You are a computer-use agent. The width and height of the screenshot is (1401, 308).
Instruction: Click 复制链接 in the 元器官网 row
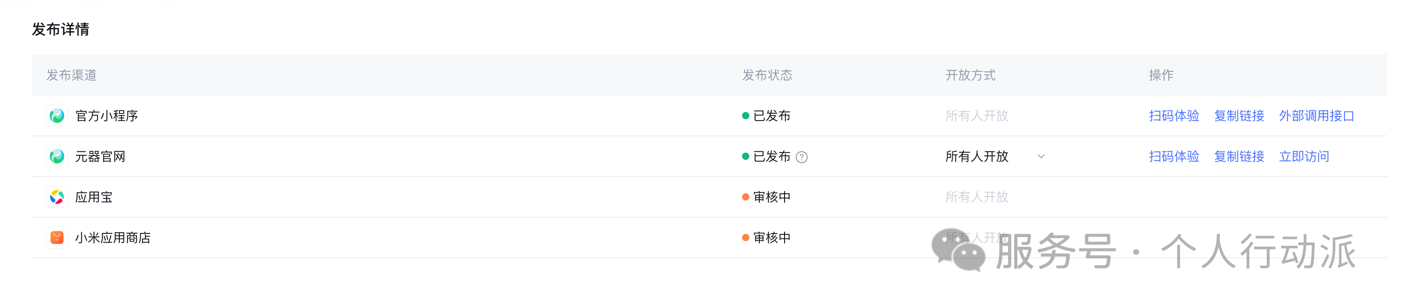pos(1239,156)
